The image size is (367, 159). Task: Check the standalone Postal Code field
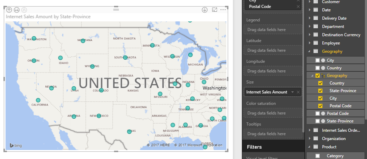[x=317, y=113]
